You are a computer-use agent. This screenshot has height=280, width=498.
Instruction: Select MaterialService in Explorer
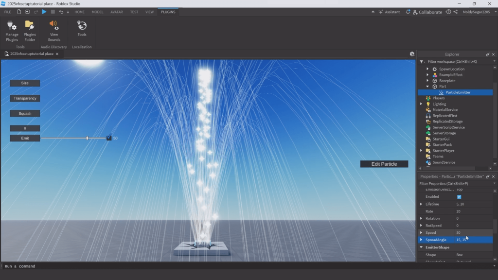445,110
